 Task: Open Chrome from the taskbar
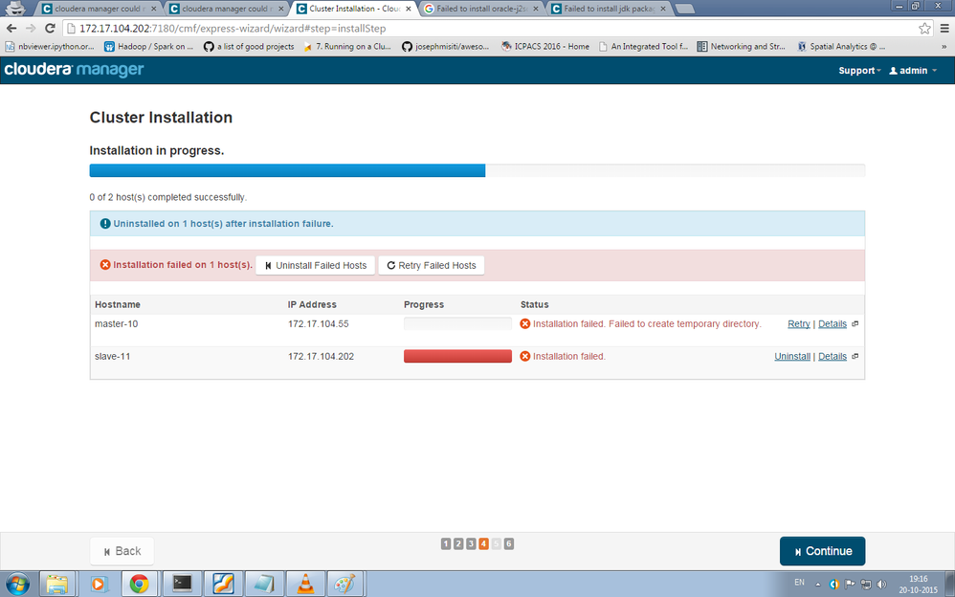click(x=139, y=584)
